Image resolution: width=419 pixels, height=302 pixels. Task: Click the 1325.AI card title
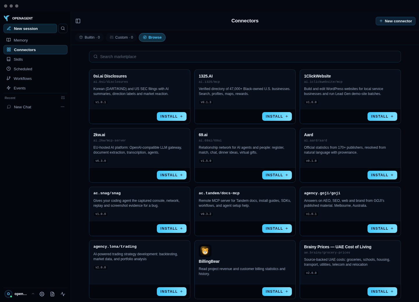(206, 76)
